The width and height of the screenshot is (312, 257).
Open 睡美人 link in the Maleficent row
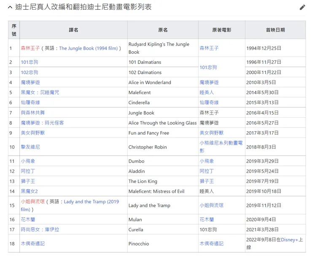point(207,93)
